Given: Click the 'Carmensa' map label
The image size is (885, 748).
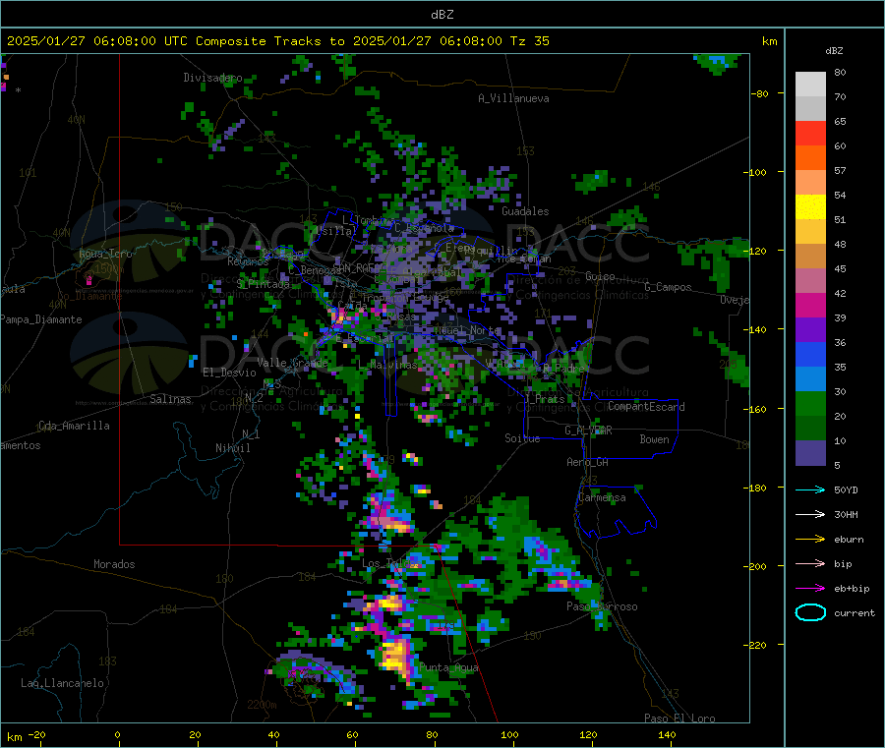Looking at the screenshot, I should point(602,497).
